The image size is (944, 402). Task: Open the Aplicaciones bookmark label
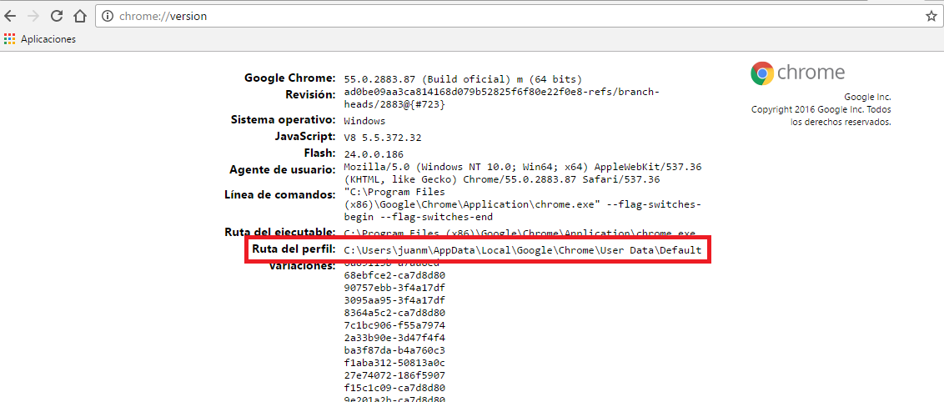point(48,39)
